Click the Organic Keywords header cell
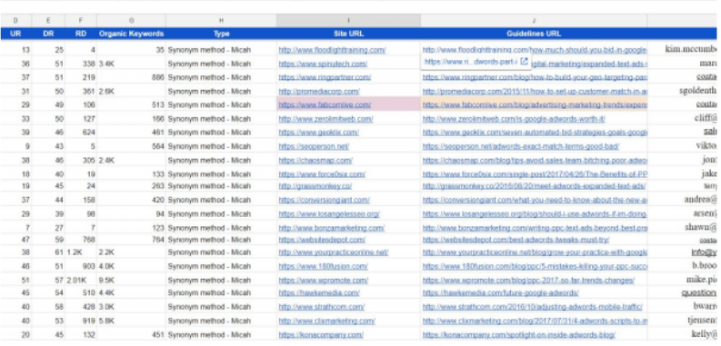Screen dimensions: 721x346 pos(132,34)
